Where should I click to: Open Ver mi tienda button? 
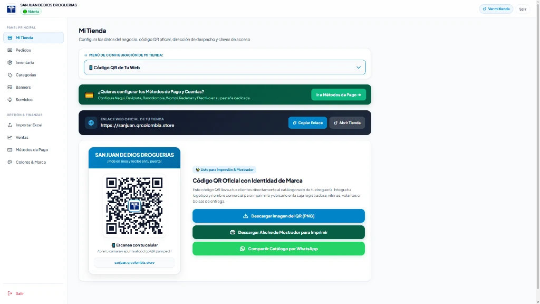(x=496, y=9)
